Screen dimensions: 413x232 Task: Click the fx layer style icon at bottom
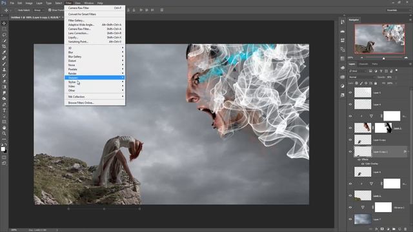(x=376, y=229)
